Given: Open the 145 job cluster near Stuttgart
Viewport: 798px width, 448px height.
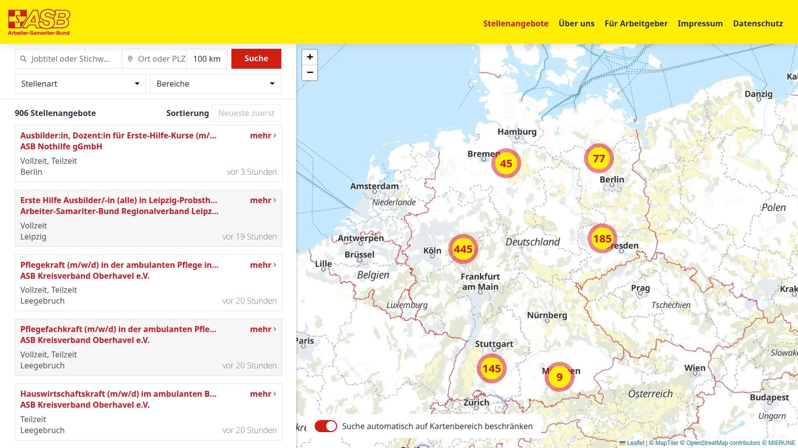Looking at the screenshot, I should pos(491,368).
